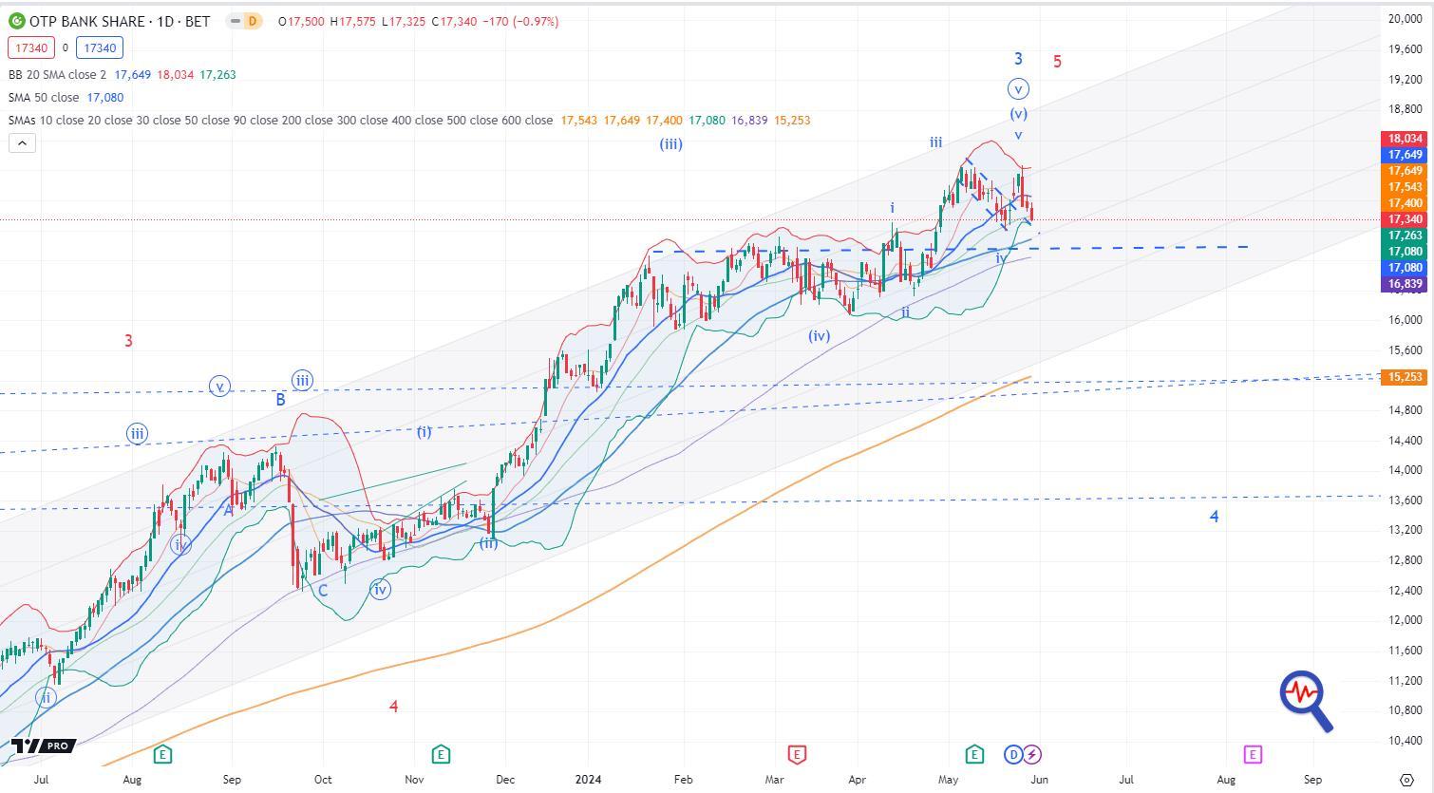
Task: Click the orange 15,253 price axis label
Action: (1405, 377)
